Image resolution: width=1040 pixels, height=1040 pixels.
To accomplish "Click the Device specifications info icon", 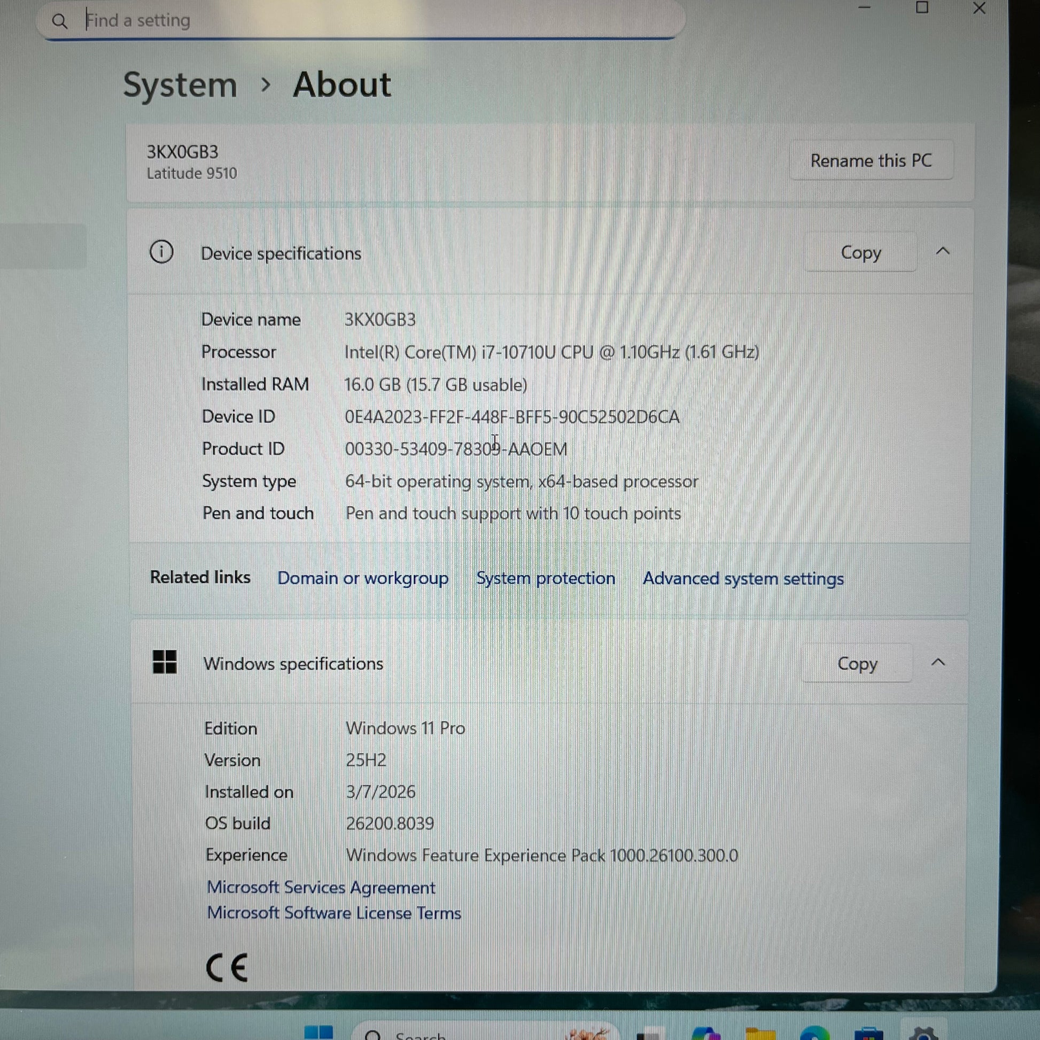I will (161, 252).
